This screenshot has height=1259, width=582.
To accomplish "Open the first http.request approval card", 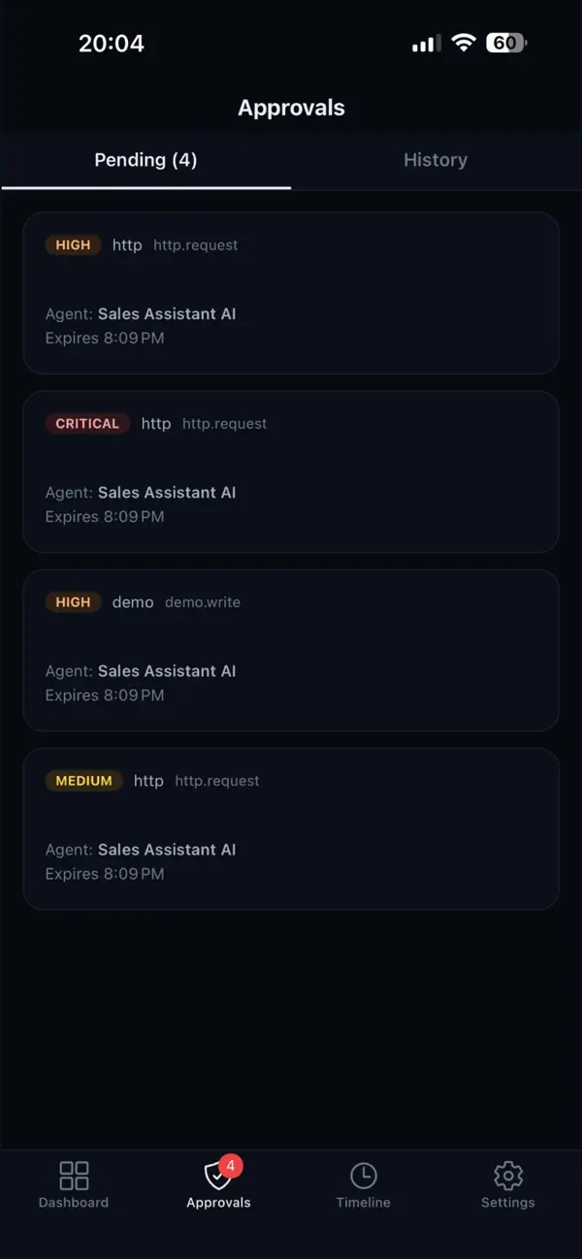I will tap(291, 293).
